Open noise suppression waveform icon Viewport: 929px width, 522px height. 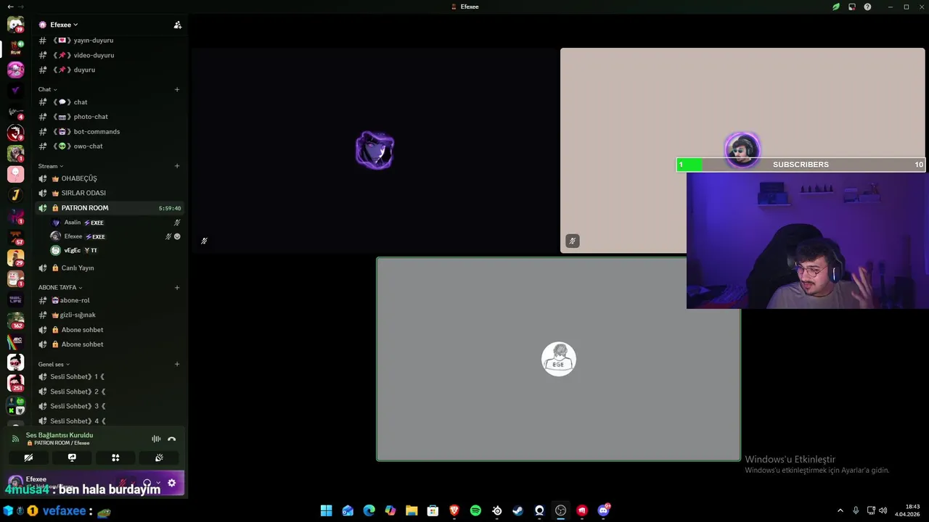point(156,439)
